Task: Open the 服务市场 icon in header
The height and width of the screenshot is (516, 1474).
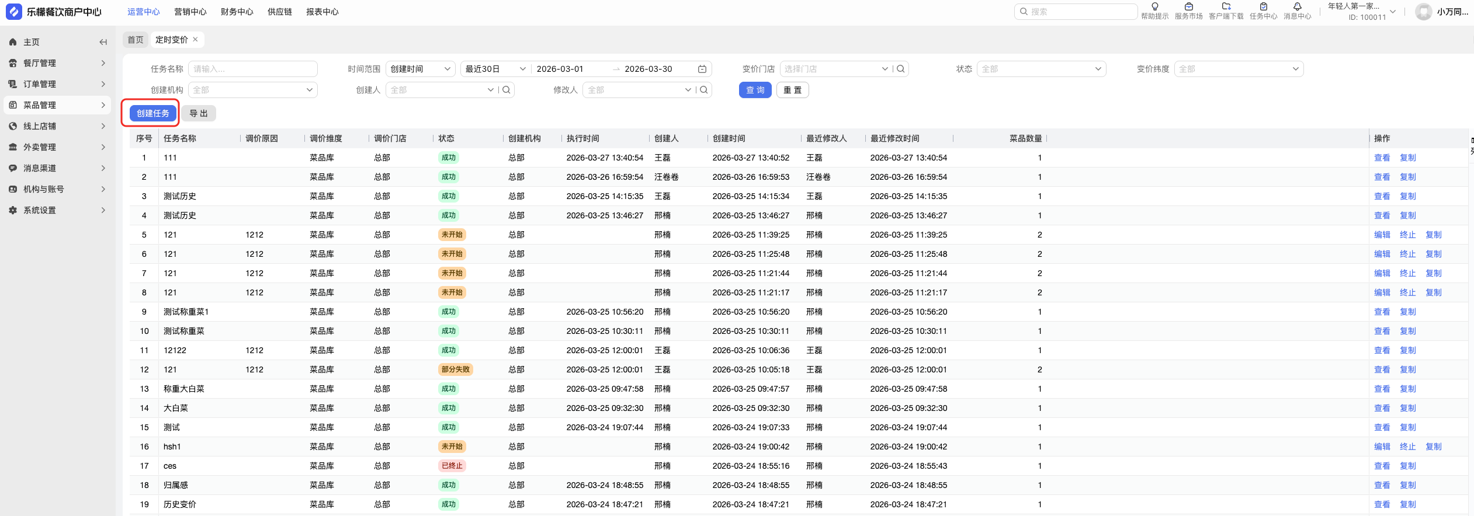Action: pyautogui.click(x=1188, y=7)
